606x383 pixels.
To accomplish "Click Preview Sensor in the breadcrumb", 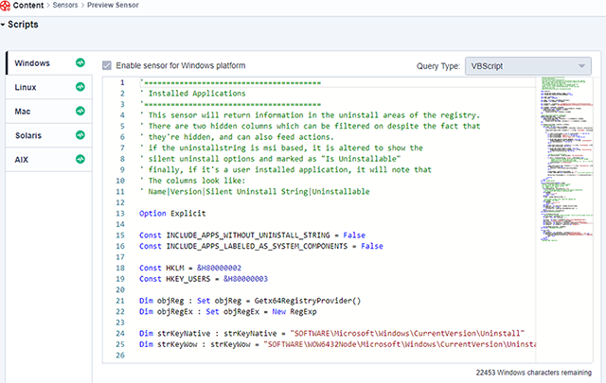I will [140, 7].
